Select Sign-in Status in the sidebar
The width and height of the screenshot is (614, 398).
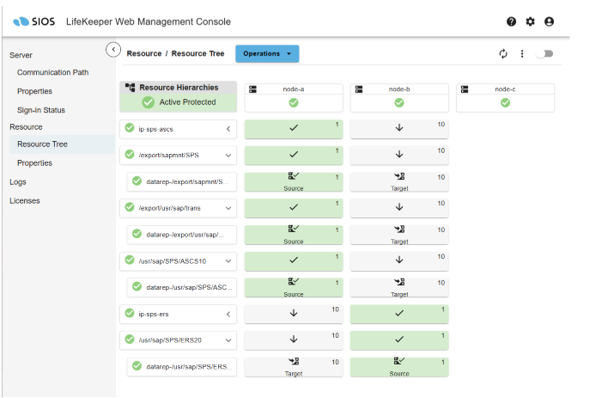(41, 110)
